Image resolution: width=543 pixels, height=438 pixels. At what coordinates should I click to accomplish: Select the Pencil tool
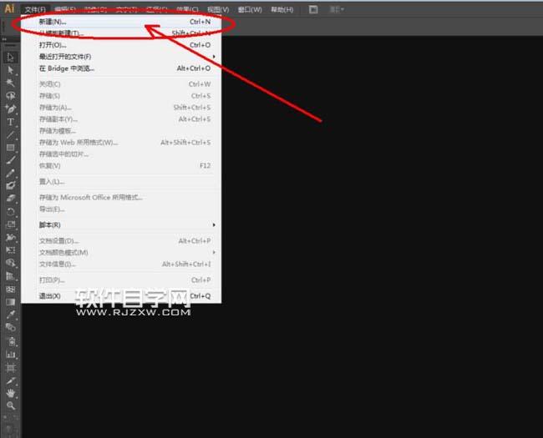click(x=10, y=173)
